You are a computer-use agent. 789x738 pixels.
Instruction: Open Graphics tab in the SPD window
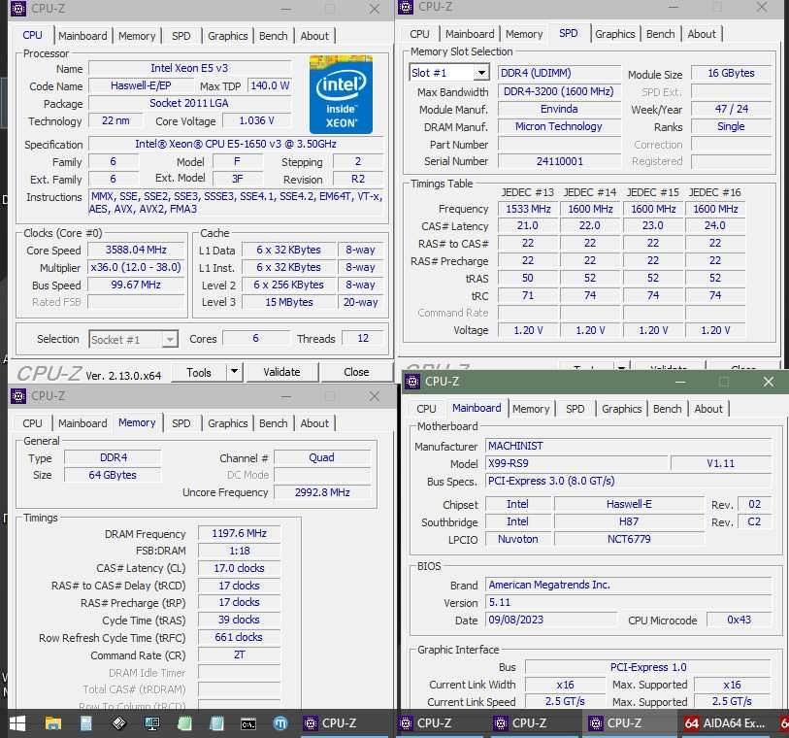(x=615, y=34)
